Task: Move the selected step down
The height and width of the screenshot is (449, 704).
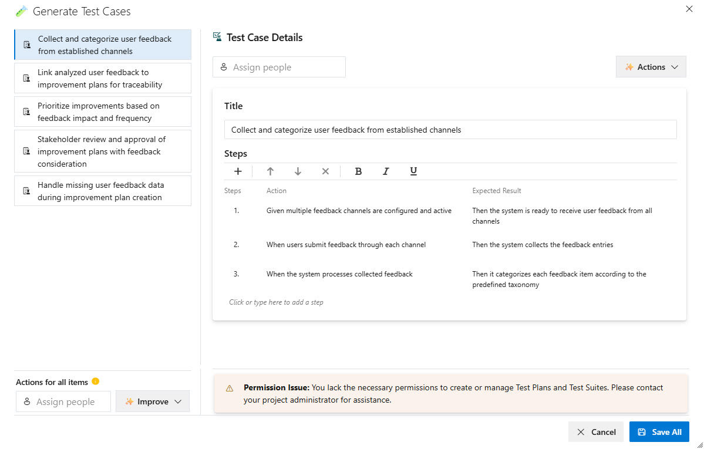Action: [298, 171]
